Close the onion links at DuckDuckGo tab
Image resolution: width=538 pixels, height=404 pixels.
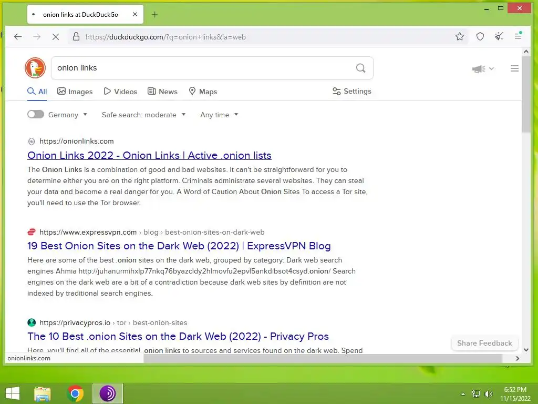click(x=135, y=14)
